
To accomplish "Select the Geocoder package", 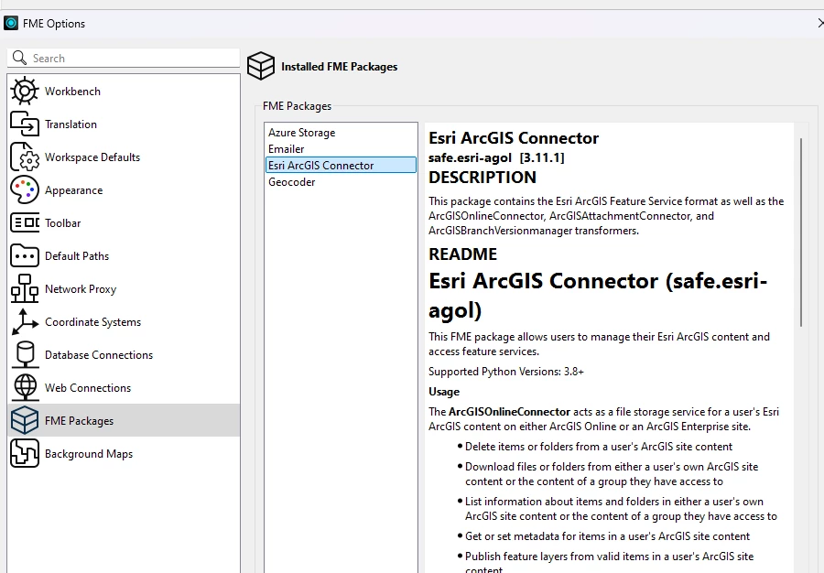I will pyautogui.click(x=341, y=182).
